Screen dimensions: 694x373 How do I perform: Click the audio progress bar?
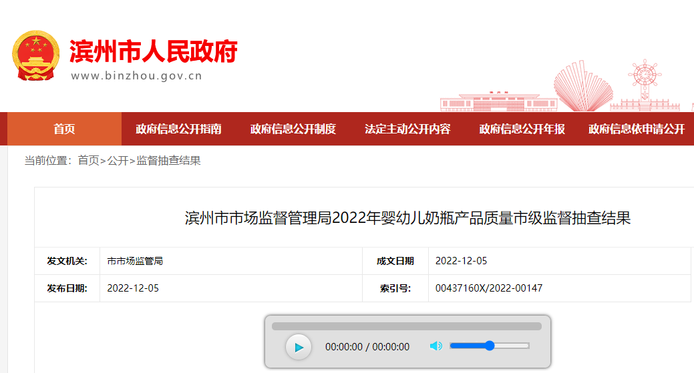pyautogui.click(x=407, y=326)
